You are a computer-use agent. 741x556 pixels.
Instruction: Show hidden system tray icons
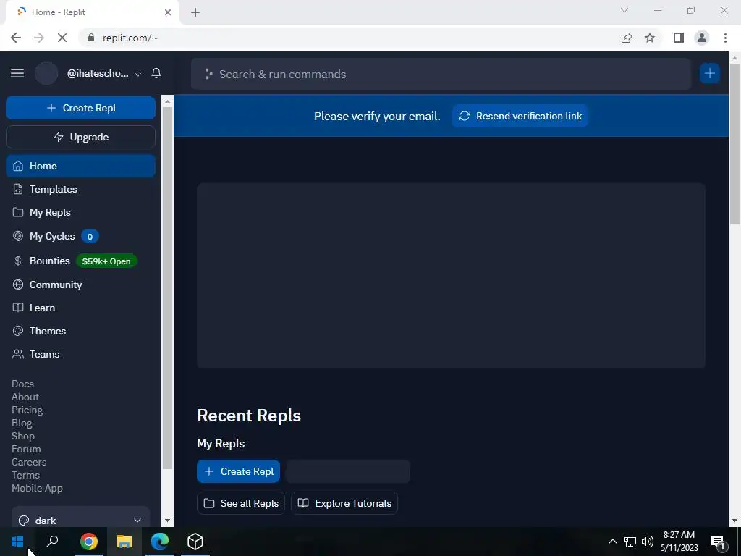pos(612,542)
